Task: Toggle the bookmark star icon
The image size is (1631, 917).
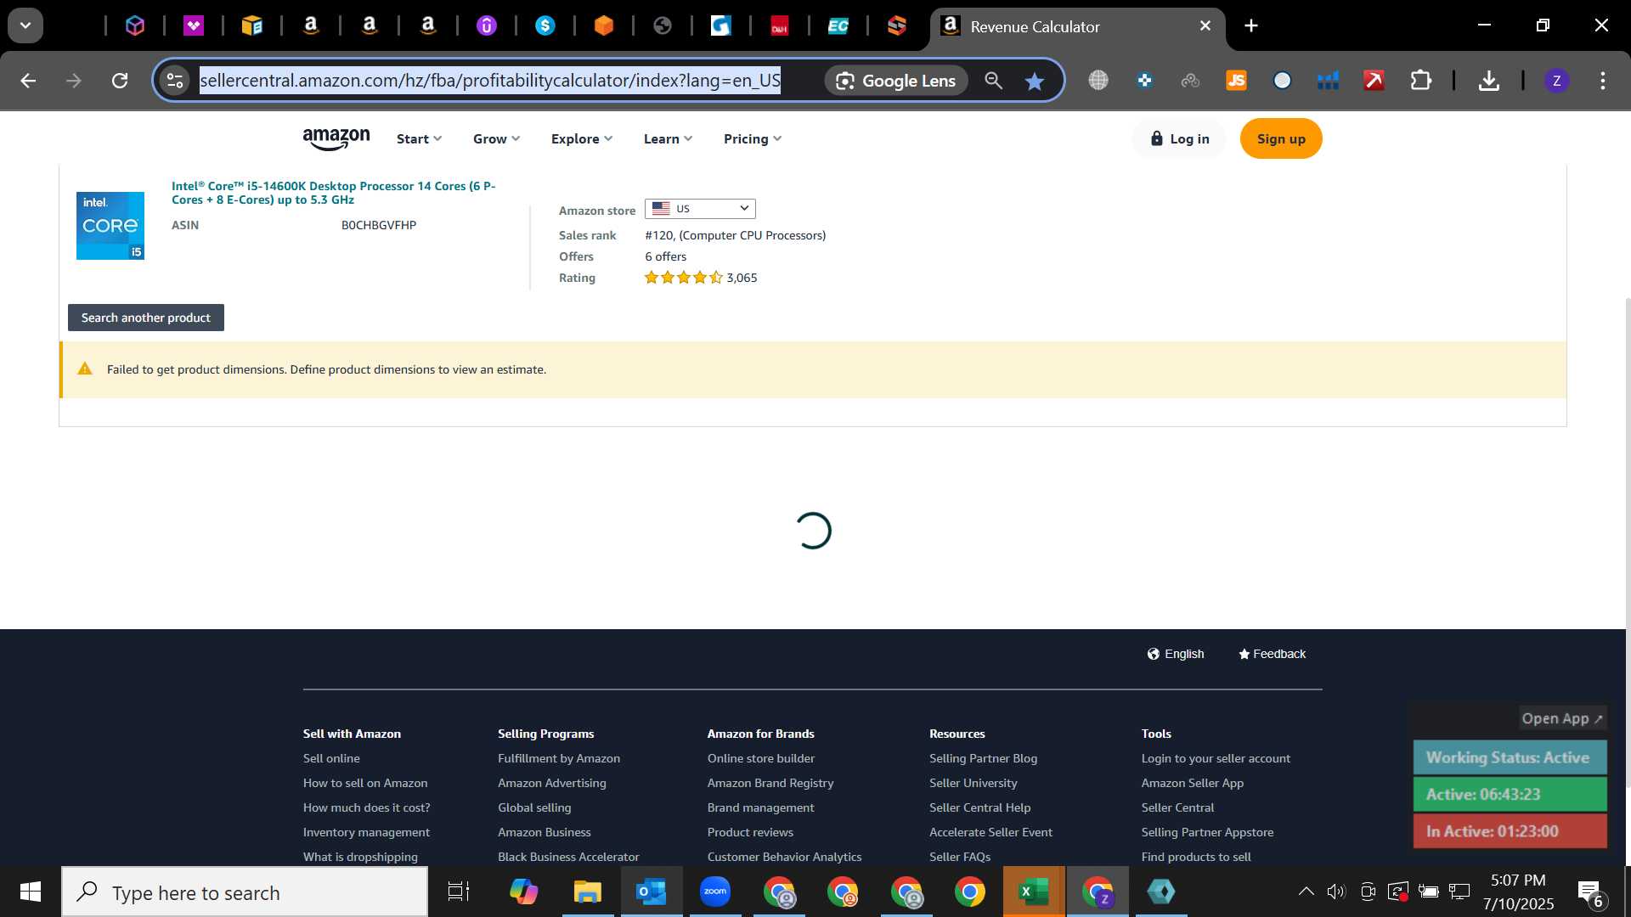Action: pos(1034,81)
